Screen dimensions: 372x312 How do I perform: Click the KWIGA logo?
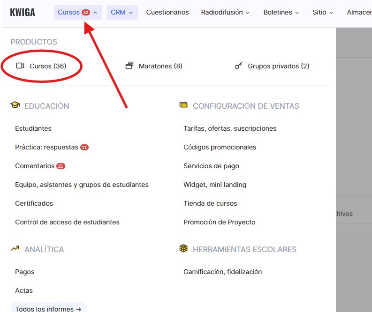[x=23, y=12]
